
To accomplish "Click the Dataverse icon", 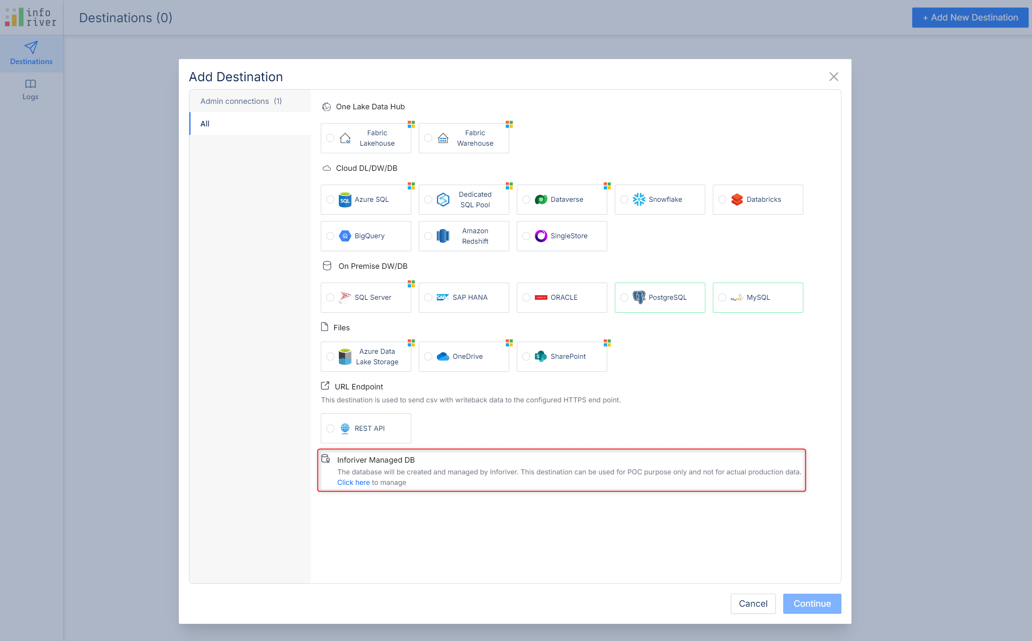I will 541,200.
